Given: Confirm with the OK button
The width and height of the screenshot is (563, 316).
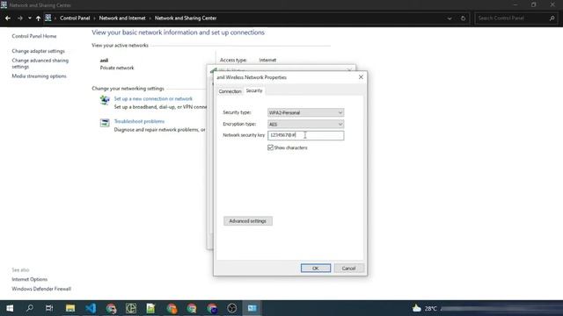Looking at the screenshot, I should pos(316,269).
